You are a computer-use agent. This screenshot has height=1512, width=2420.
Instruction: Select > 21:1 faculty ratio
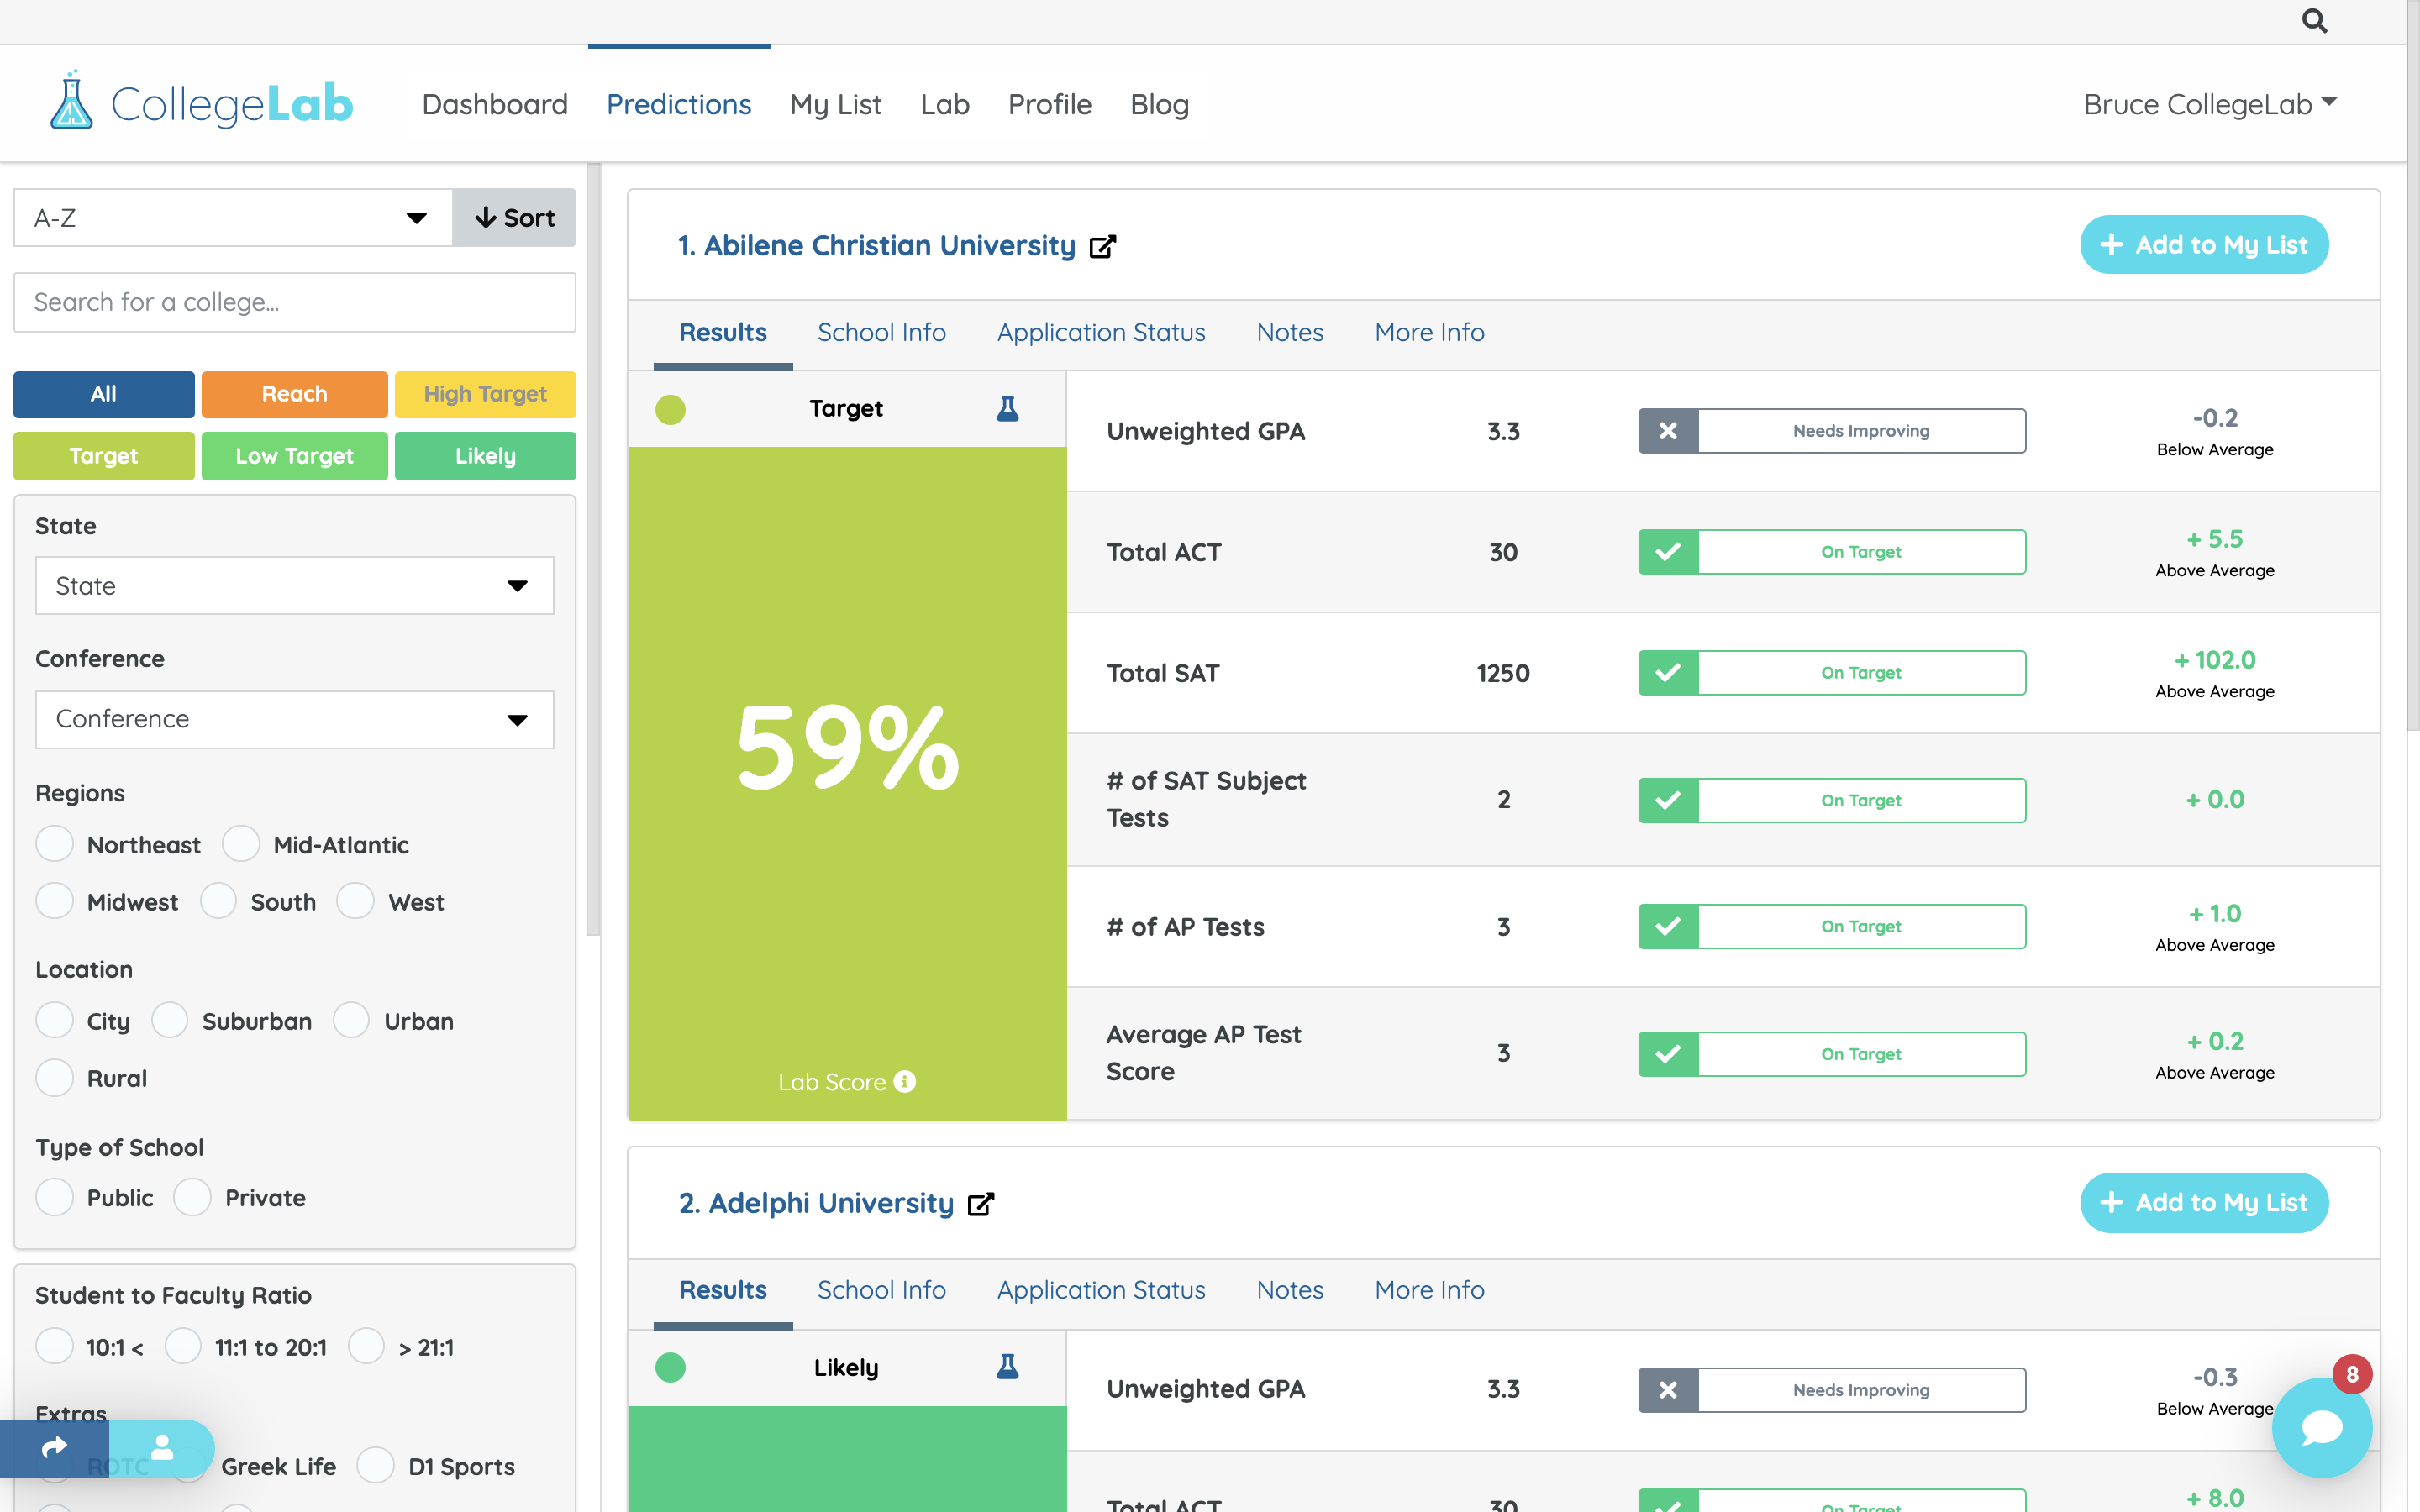click(x=366, y=1347)
